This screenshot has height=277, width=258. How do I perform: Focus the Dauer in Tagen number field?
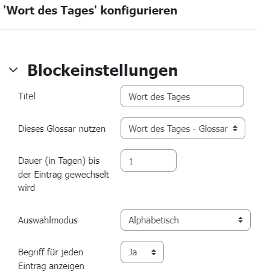coord(148,160)
